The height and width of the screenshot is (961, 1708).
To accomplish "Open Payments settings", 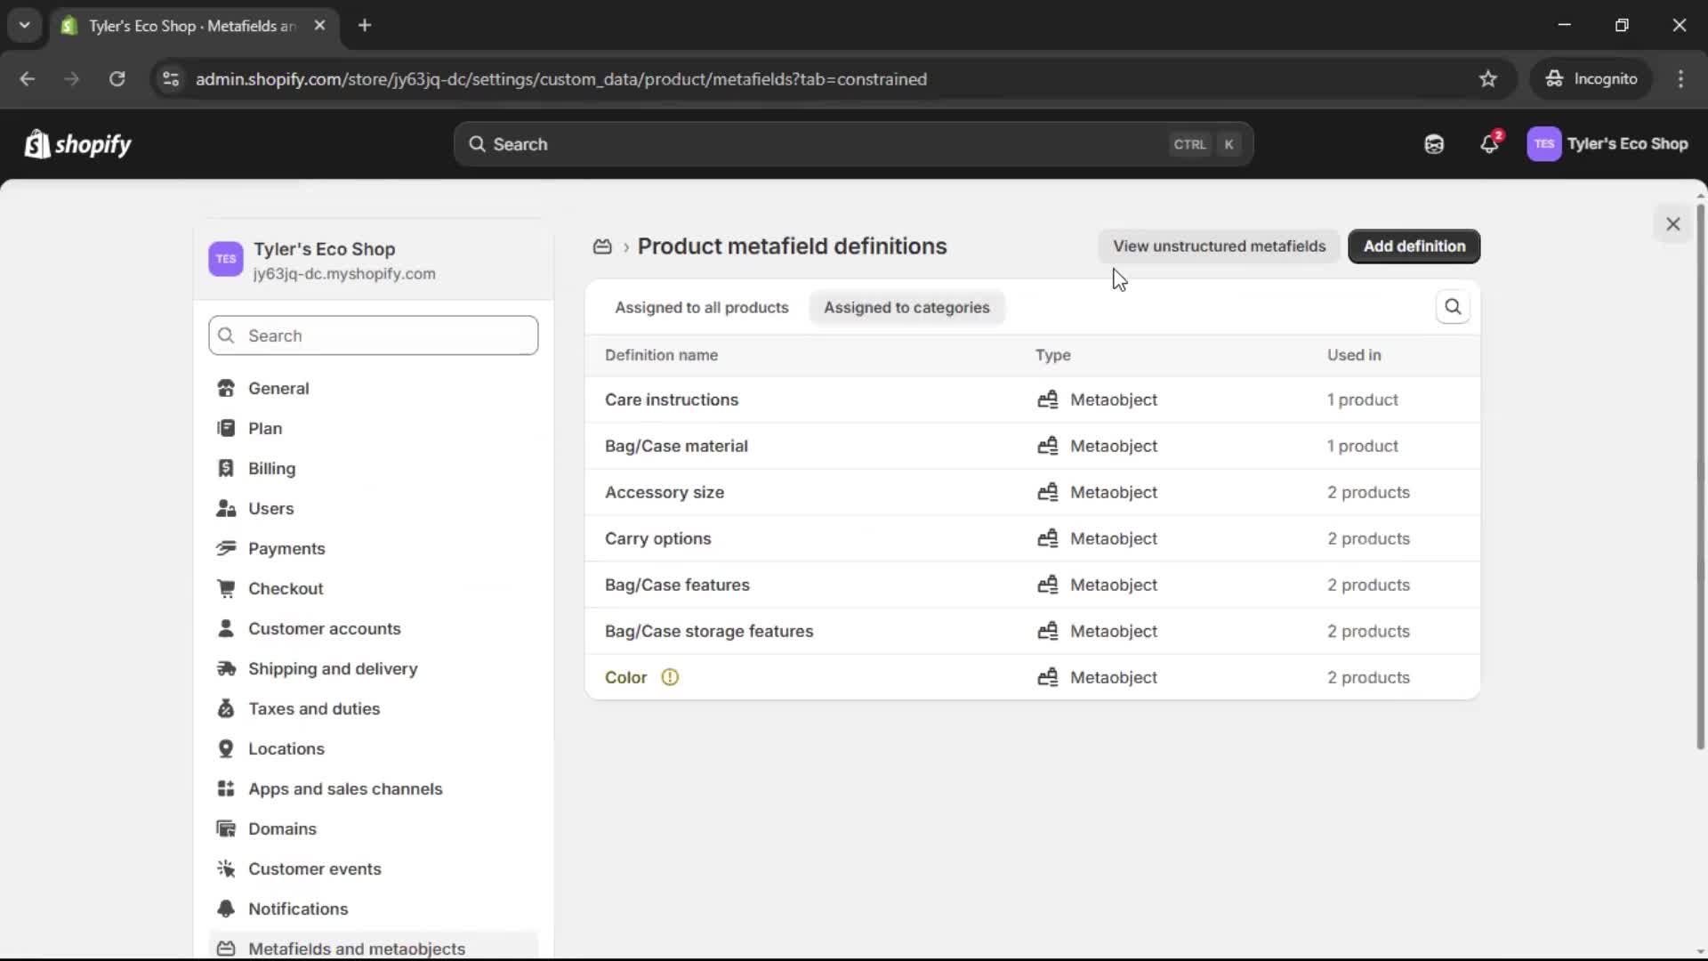I will (x=286, y=549).
